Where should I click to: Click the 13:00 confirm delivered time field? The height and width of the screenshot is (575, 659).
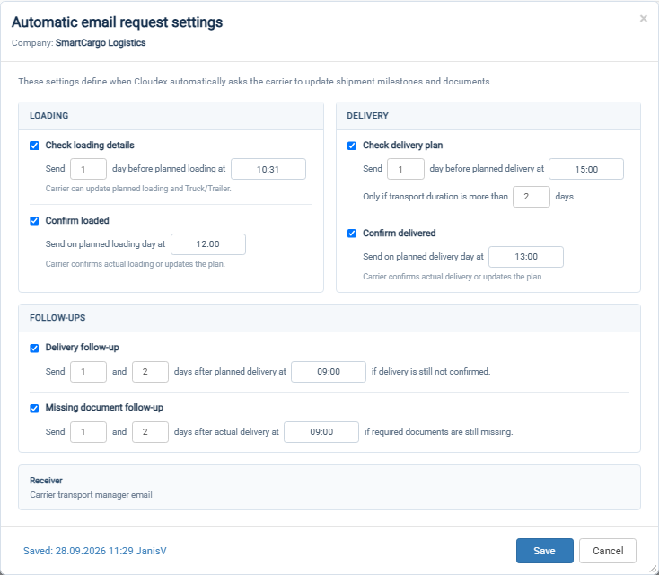coord(526,257)
